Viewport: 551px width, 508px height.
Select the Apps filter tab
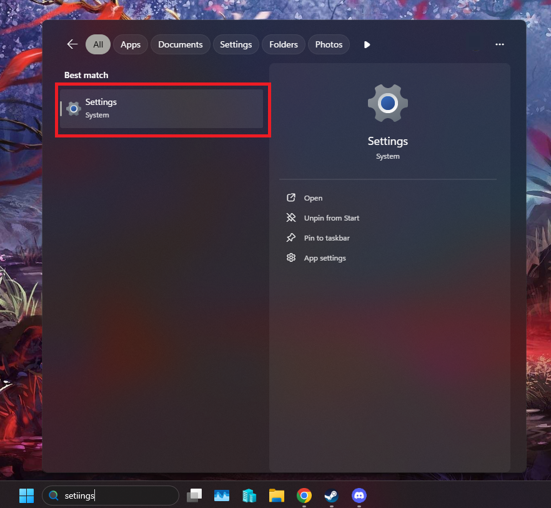pyautogui.click(x=131, y=44)
